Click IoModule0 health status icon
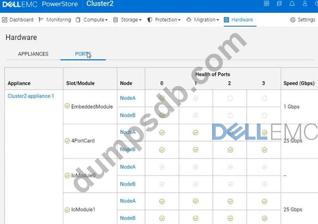This screenshot has height=224, width=318. click(67, 175)
